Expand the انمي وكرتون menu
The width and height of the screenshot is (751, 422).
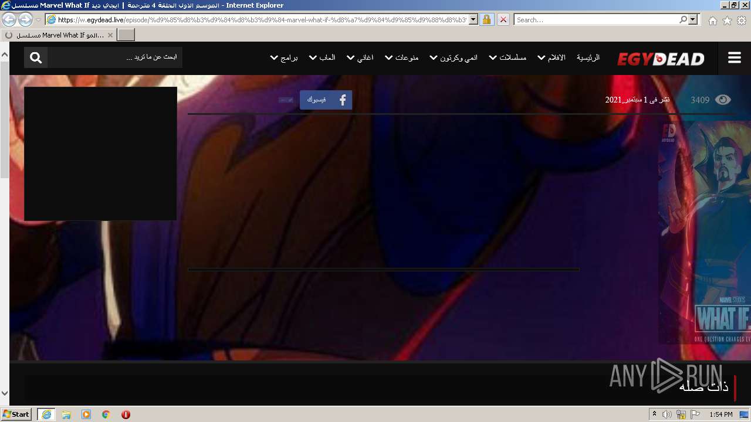[454, 57]
